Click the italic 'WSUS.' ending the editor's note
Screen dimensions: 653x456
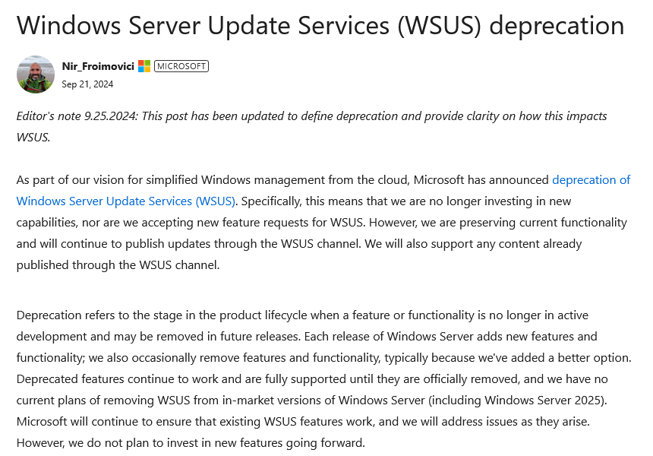click(33, 137)
